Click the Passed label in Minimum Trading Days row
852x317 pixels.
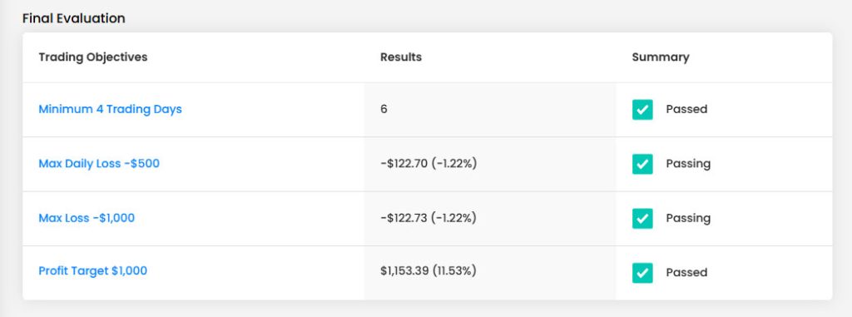686,109
